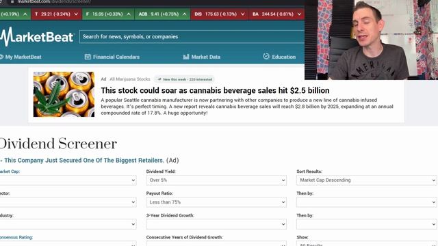438x246 pixels.
Task: Open Education menu
Action: click(x=279, y=57)
